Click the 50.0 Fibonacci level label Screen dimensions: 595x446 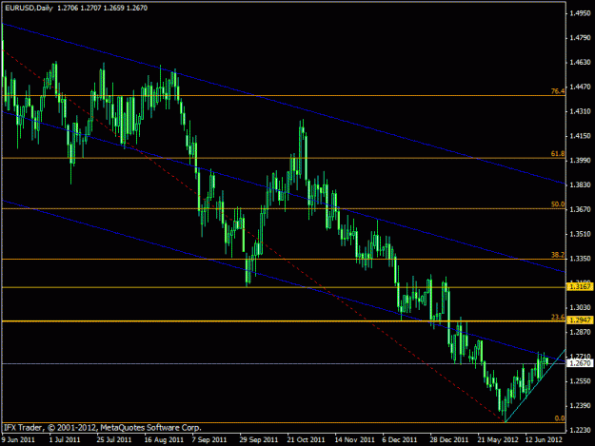pos(558,204)
